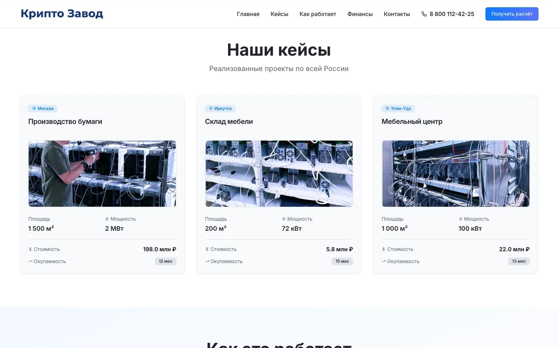Click the trend arrow beside Окупаемость, Улан-Удэ card
558x348 pixels.
pyautogui.click(x=384, y=261)
